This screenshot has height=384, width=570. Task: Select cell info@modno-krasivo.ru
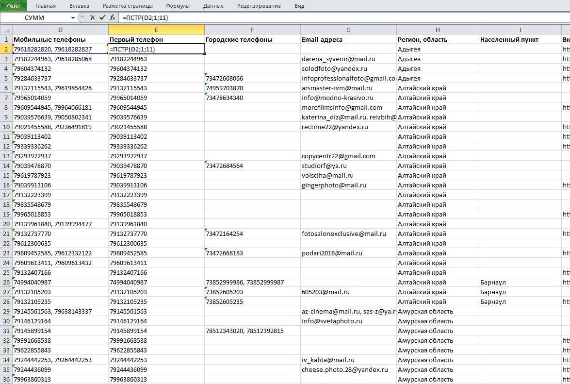[348, 98]
